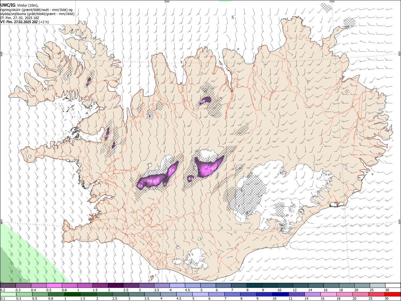Pick the 9–10 blue rain swatch
The width and height of the screenshot is (401, 301).
[265, 294]
